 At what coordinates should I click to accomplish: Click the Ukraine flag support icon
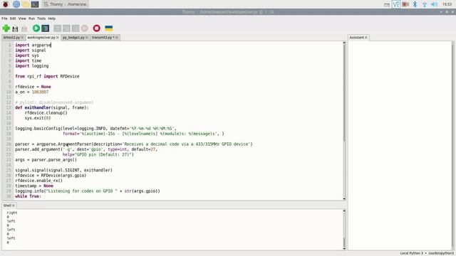pos(109,28)
